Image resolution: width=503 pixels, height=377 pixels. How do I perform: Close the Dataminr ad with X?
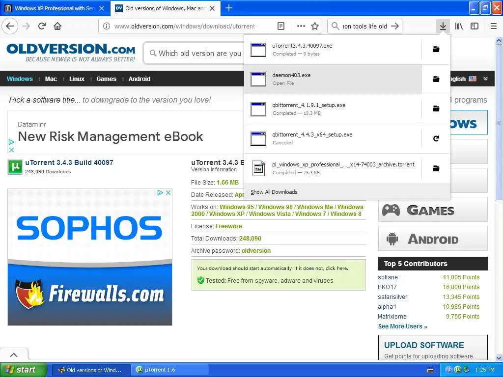(11, 150)
